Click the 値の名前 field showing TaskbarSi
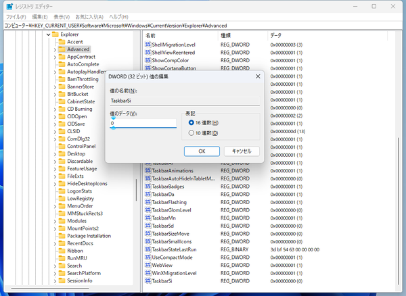406x296 pixels. click(185, 101)
